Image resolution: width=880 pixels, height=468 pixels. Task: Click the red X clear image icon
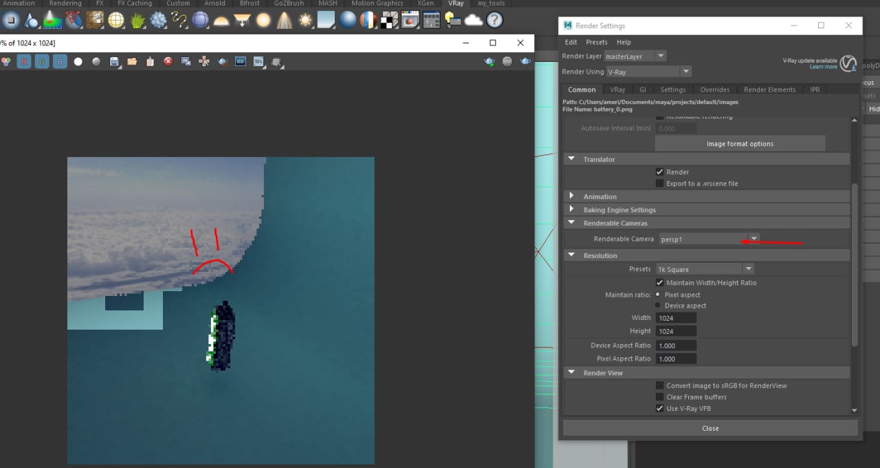168,61
